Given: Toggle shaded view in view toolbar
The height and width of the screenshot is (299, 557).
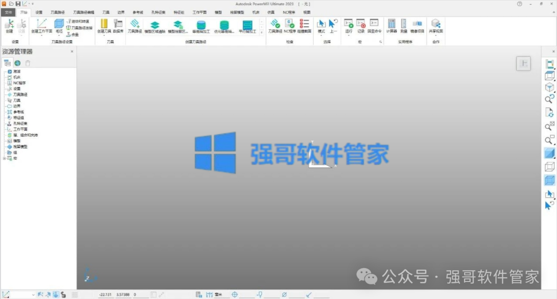Looking at the screenshot, I should point(550,154).
